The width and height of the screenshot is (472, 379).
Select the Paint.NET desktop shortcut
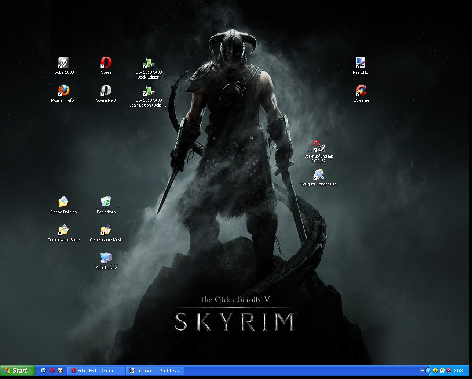[x=361, y=66]
